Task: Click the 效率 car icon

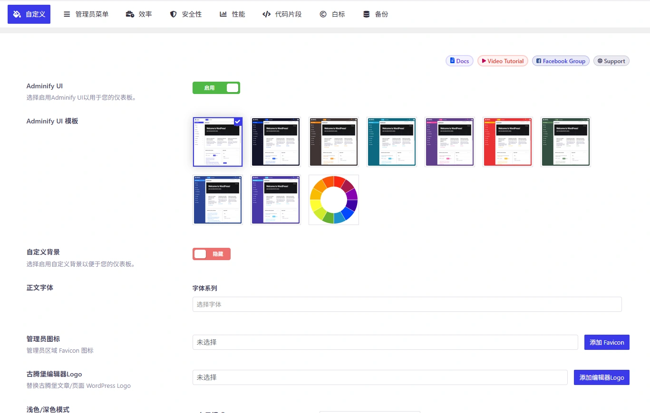Action: tap(129, 14)
